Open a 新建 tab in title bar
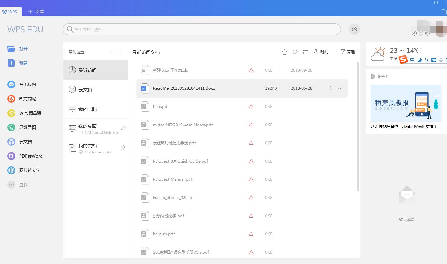 (x=36, y=12)
